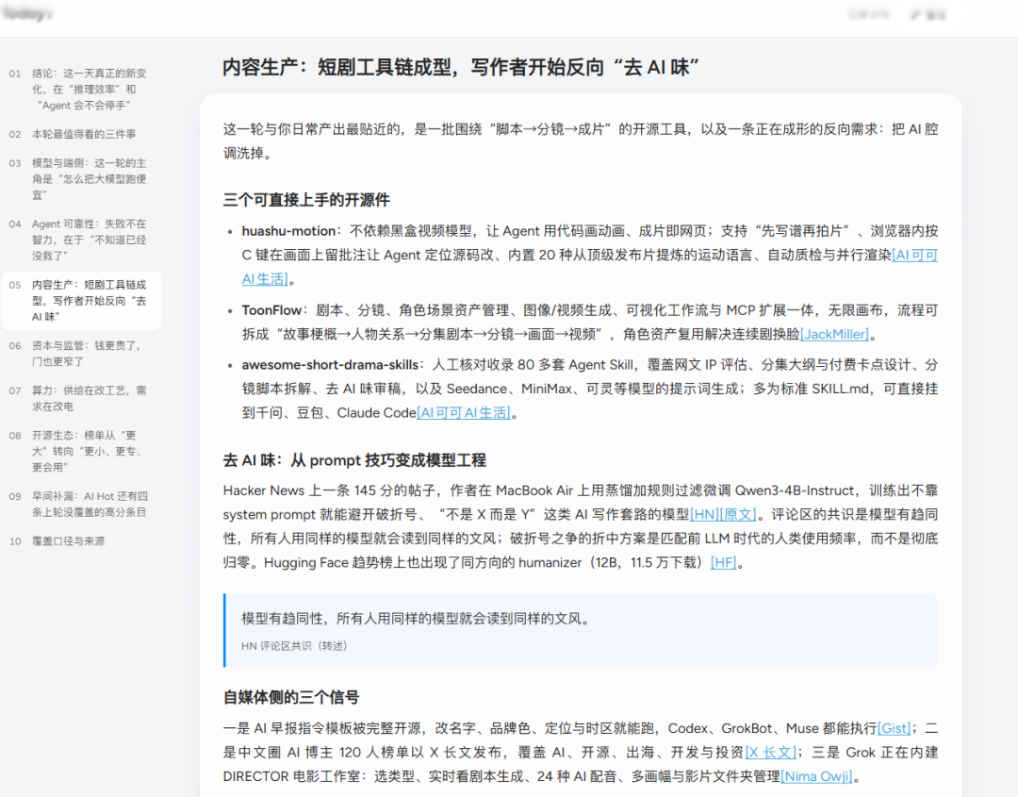Click the page title 内容生产：短剧工具链成型

point(460,67)
